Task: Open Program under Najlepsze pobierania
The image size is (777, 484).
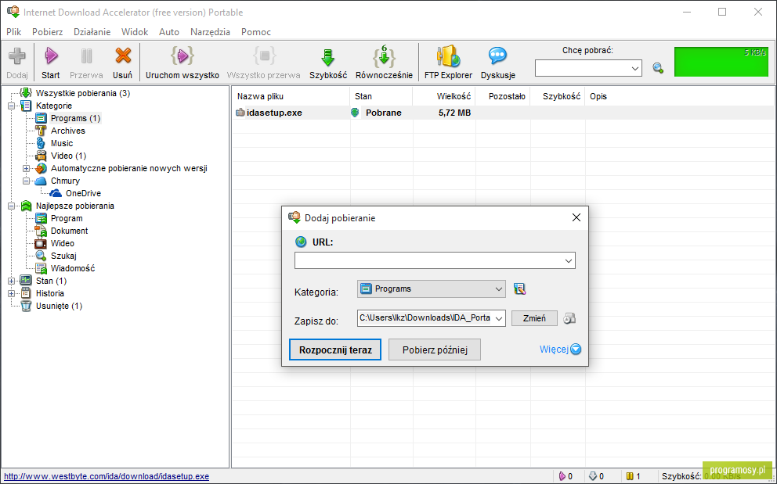Action: 67,218
